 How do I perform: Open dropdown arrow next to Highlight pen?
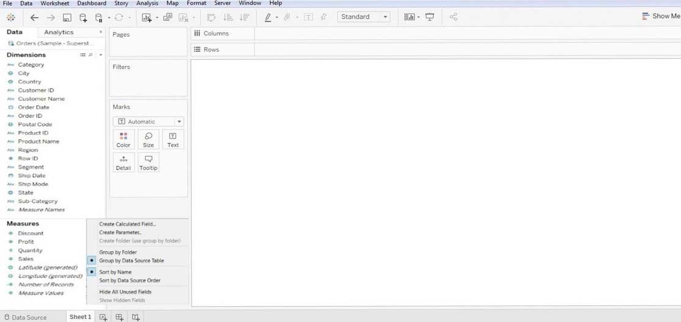[x=277, y=18]
